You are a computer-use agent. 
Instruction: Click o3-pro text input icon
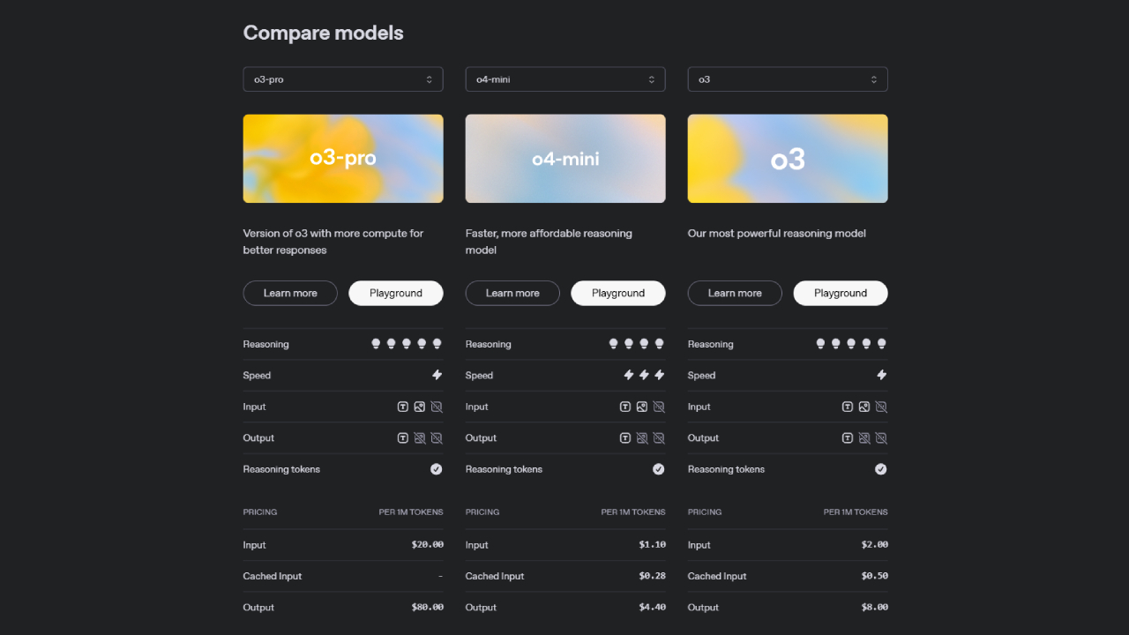tap(403, 407)
